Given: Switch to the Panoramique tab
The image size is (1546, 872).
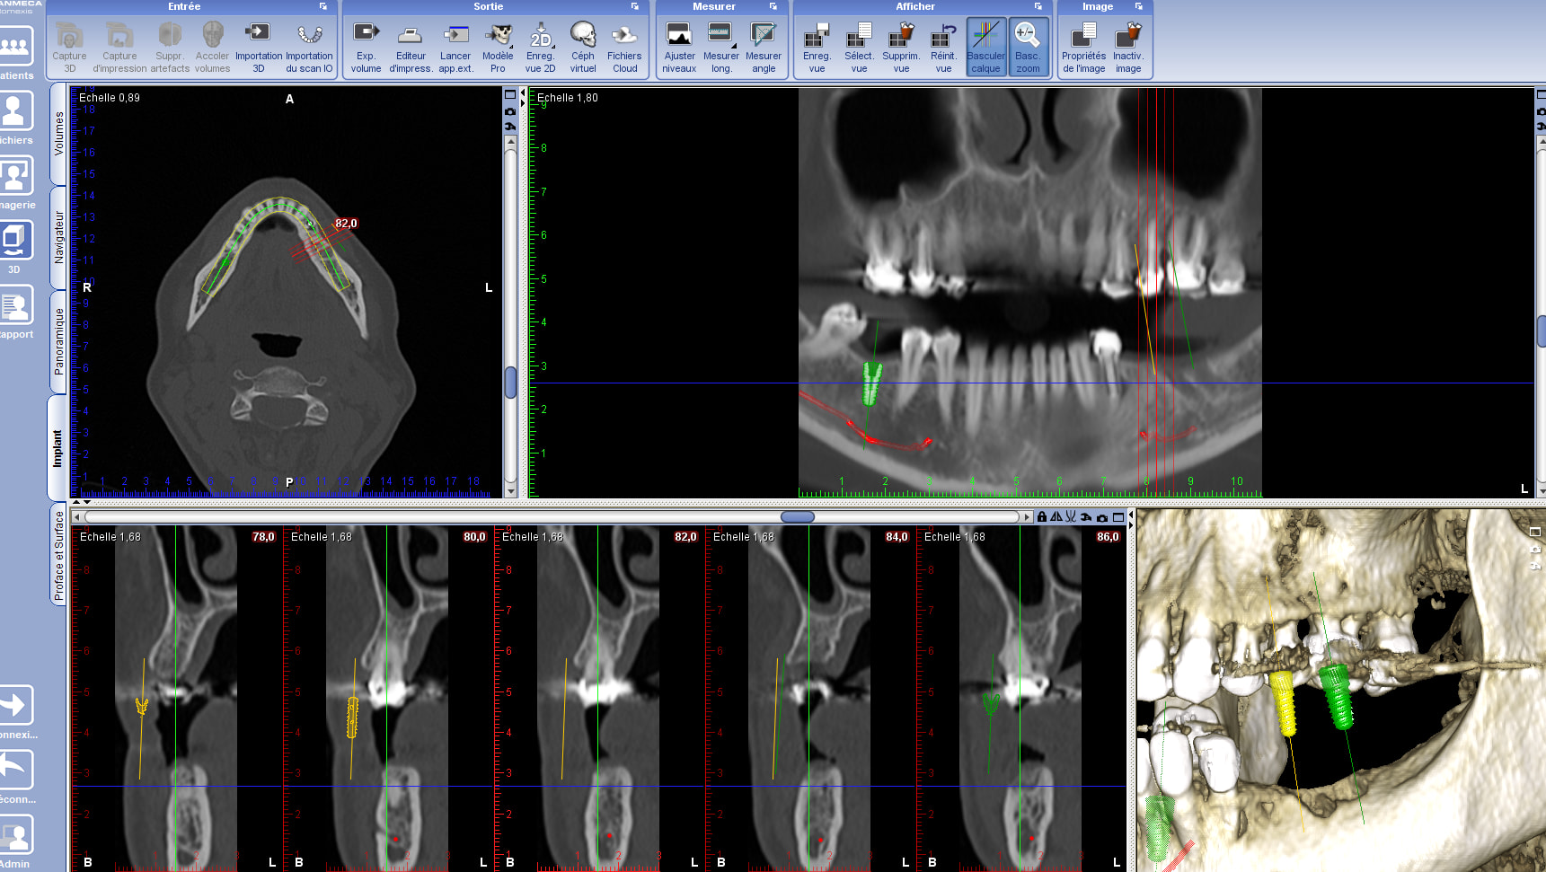Looking at the screenshot, I should tap(58, 341).
